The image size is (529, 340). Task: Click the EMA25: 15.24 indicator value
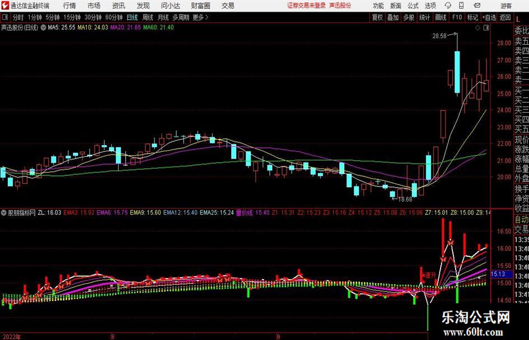pyautogui.click(x=217, y=213)
